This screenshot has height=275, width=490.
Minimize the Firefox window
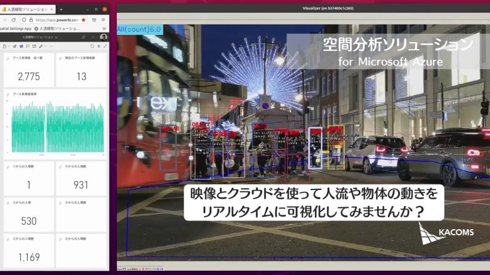[x=87, y=9]
